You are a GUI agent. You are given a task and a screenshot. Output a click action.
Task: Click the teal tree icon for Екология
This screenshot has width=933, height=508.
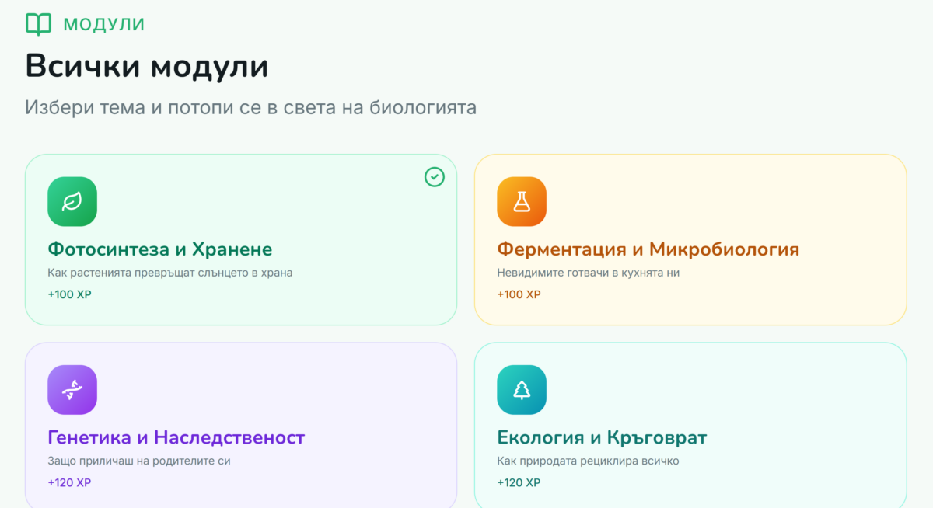(x=522, y=390)
